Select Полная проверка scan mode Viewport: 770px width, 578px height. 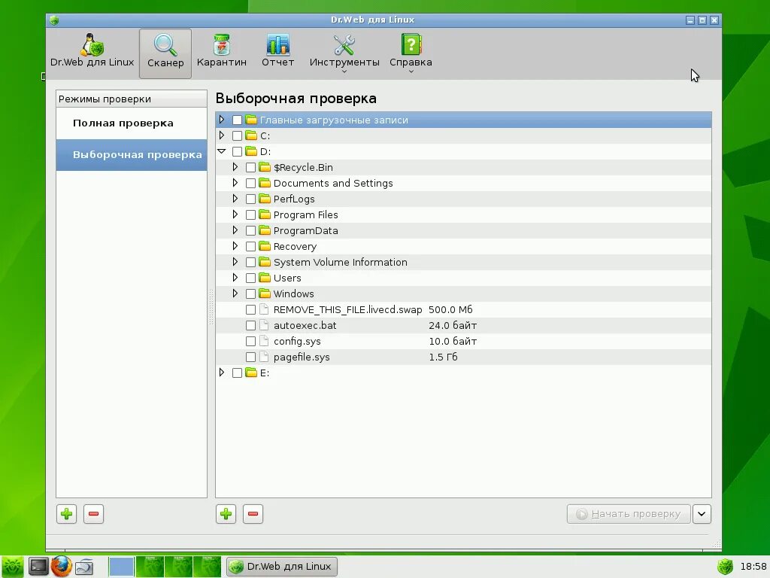tap(131, 123)
